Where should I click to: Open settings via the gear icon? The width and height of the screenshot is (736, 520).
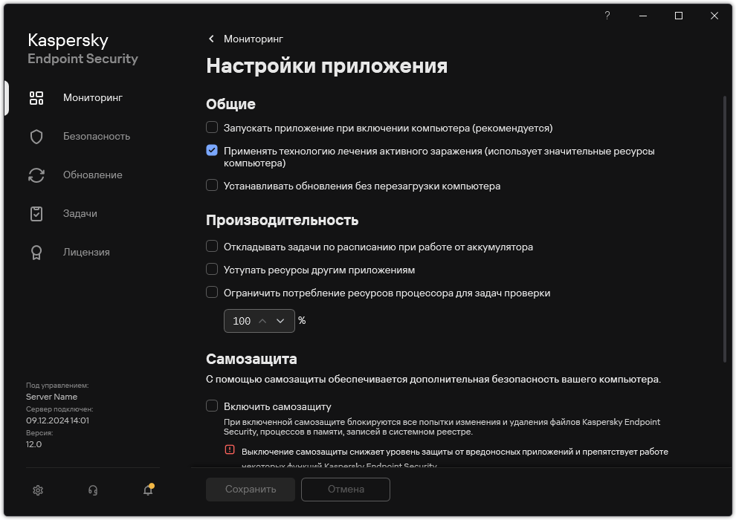point(38,490)
